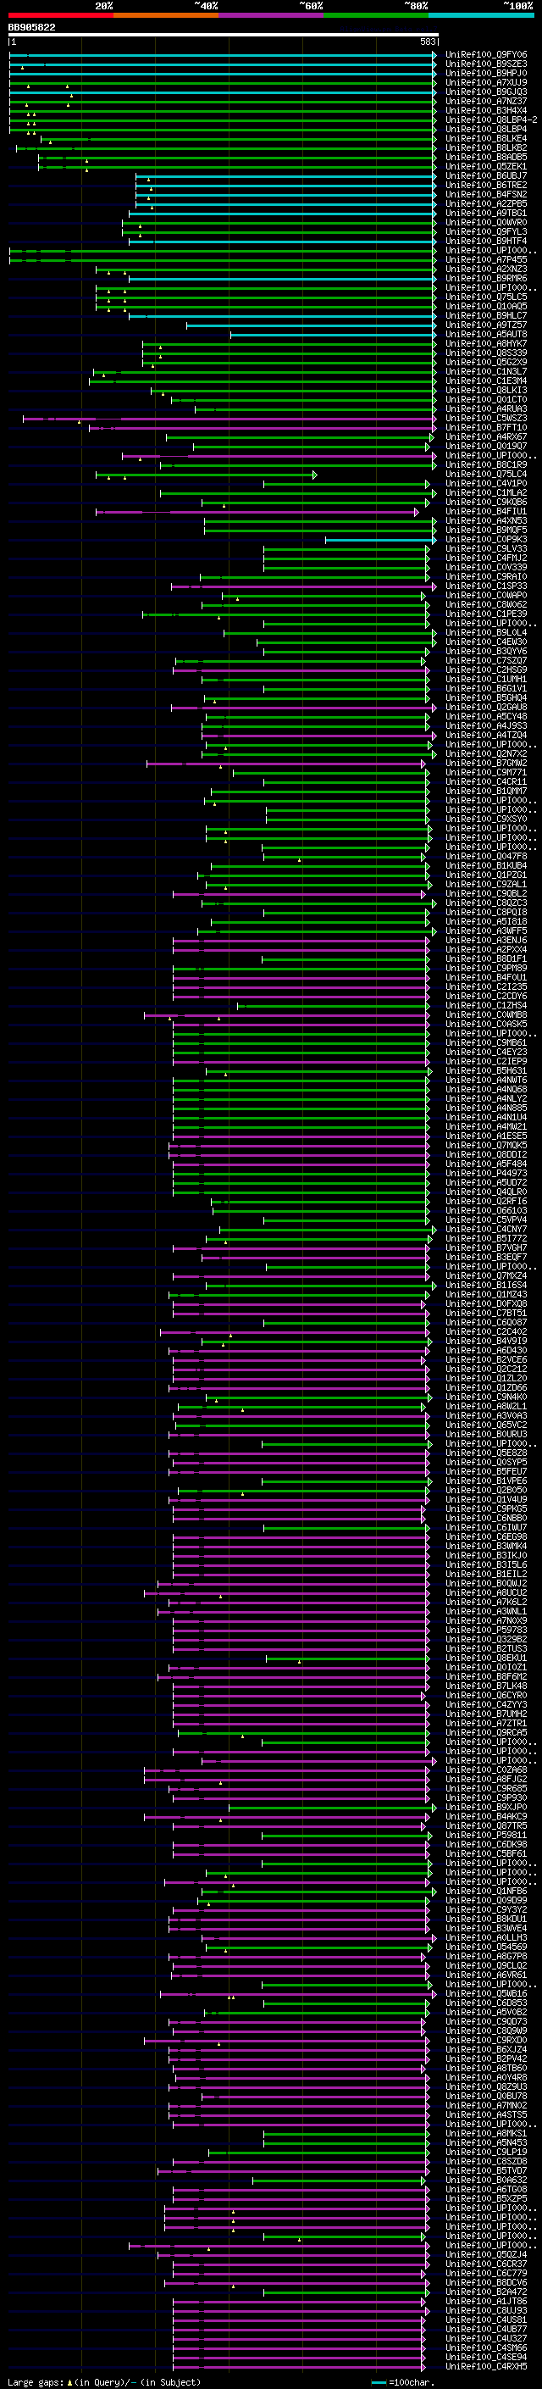542x2389 pixels.
Task: Select hit label UniRef100_C1SP33
Action: pyautogui.click(x=485, y=586)
